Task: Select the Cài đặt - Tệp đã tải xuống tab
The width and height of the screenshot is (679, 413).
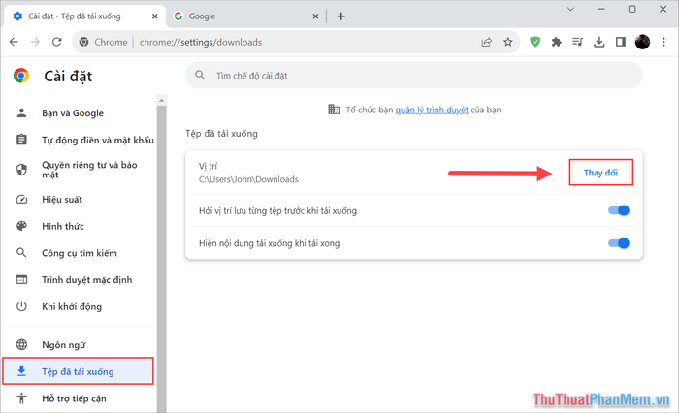Action: (85, 16)
